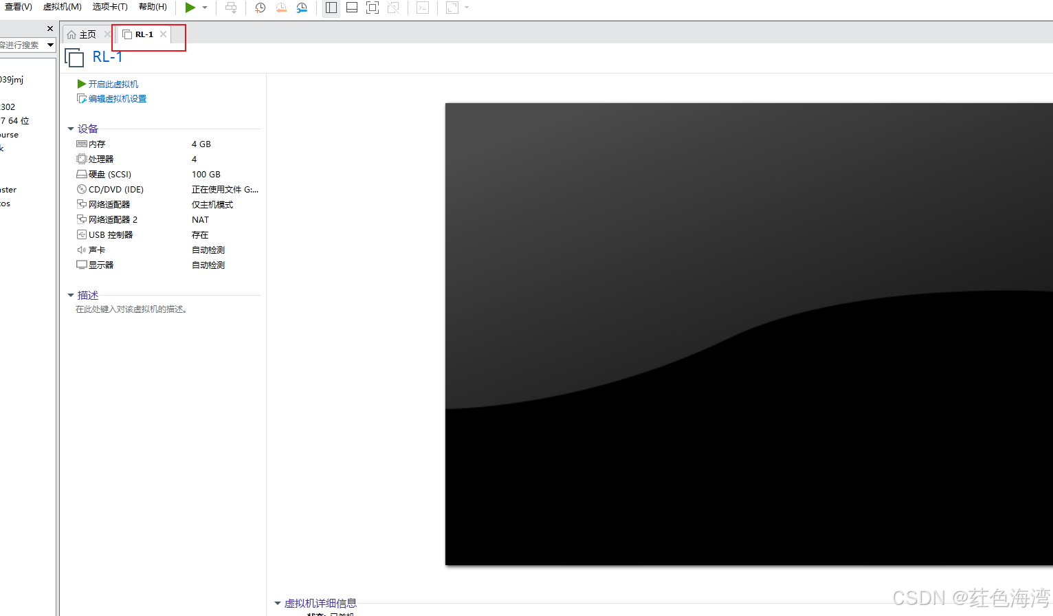
Task: Switch to Unity mode icon
Action: pos(393,8)
